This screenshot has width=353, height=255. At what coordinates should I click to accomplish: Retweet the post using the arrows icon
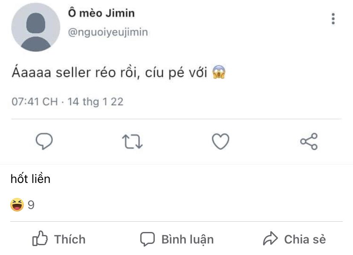[x=132, y=142]
